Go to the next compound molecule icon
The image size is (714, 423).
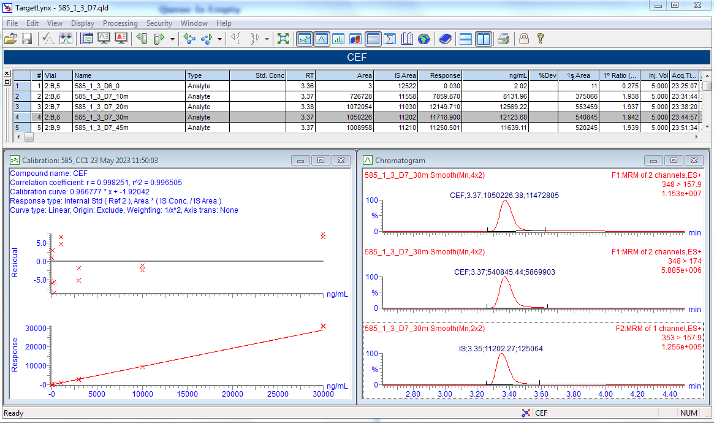(207, 39)
